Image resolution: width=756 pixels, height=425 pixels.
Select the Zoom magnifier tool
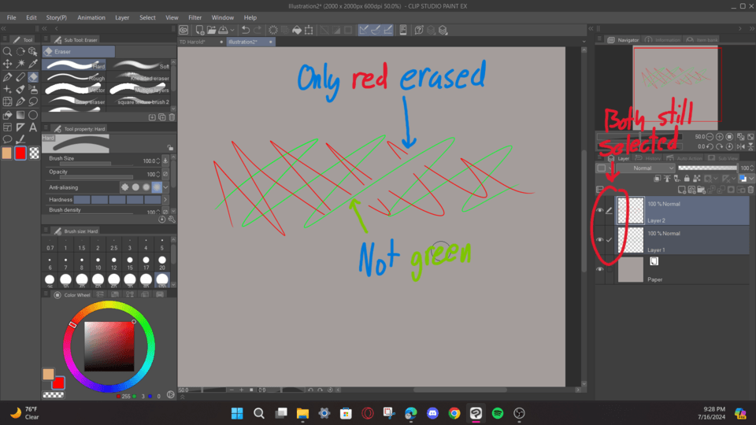[x=7, y=51]
